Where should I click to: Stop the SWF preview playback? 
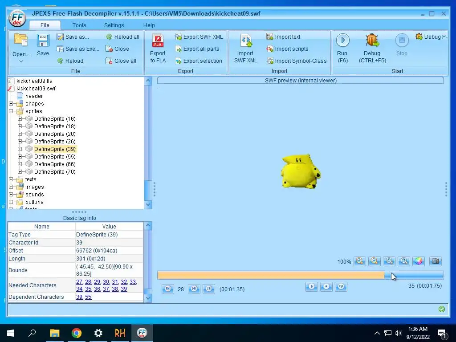coord(326,287)
